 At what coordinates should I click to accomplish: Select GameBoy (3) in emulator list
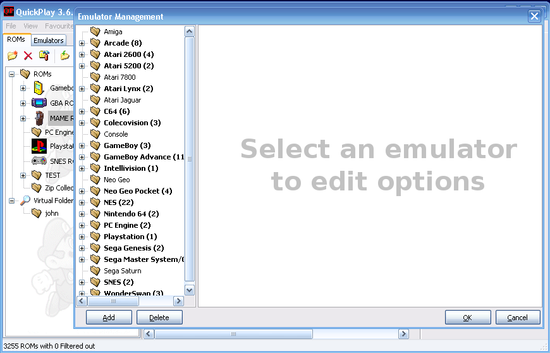click(127, 146)
